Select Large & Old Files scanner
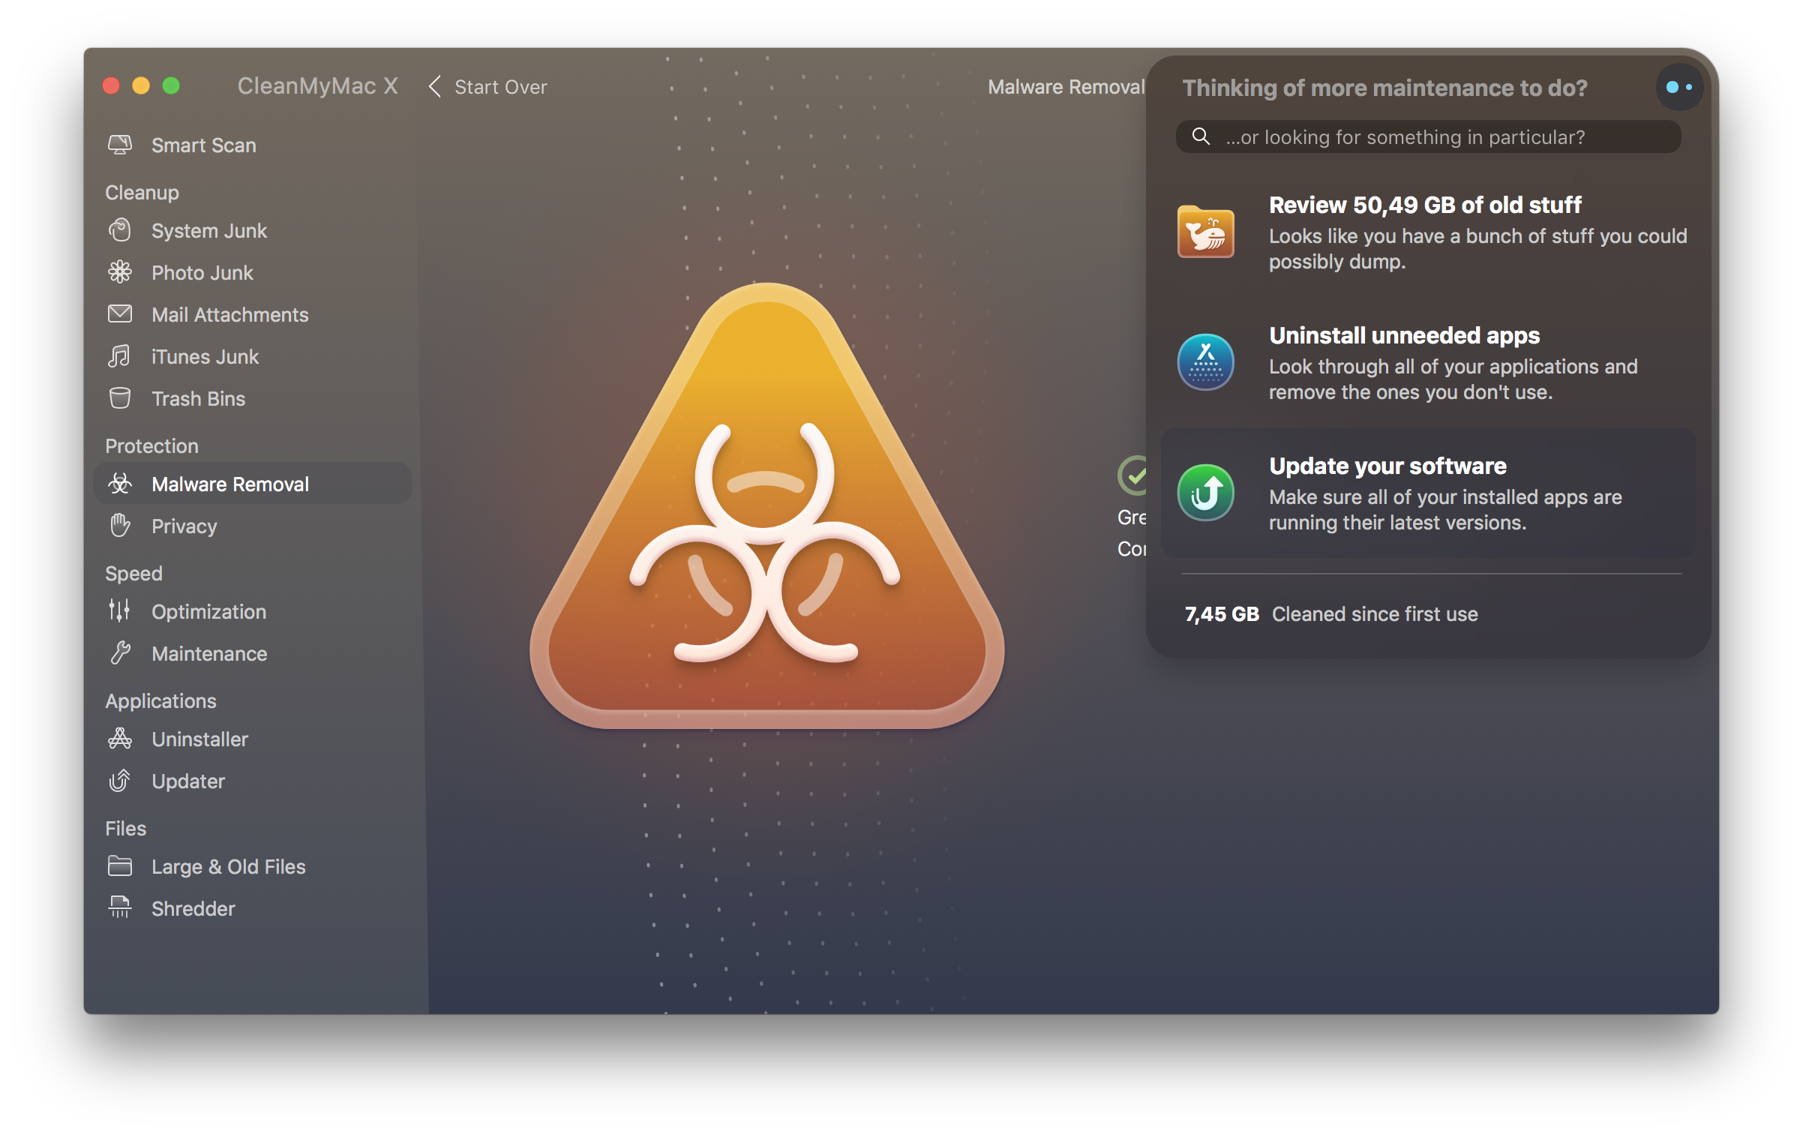Image resolution: width=1803 pixels, height=1134 pixels. click(x=229, y=866)
